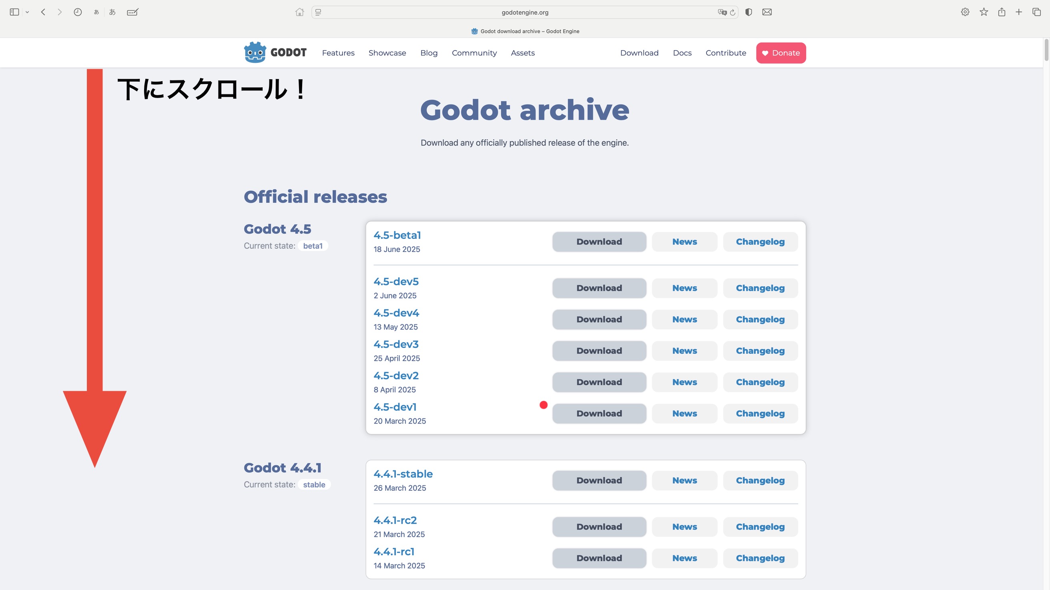Image resolution: width=1050 pixels, height=590 pixels.
Task: Open Changelog for 4.5-dev4
Action: 760,320
